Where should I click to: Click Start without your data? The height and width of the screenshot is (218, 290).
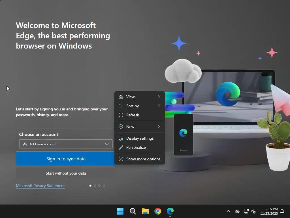tap(66, 173)
